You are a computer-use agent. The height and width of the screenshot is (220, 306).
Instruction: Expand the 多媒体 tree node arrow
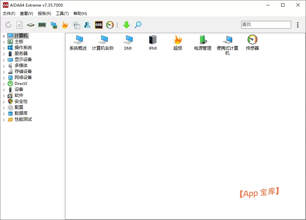point(4,66)
